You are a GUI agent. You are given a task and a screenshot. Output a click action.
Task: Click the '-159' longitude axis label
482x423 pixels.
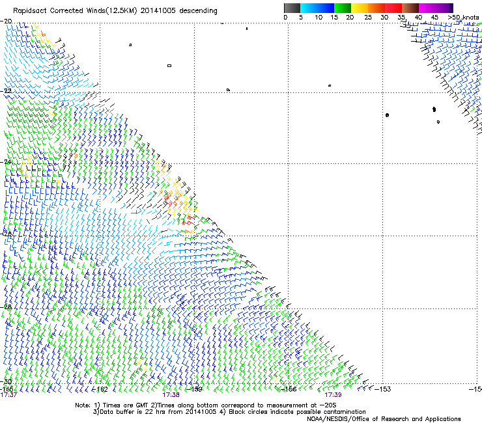(195, 389)
